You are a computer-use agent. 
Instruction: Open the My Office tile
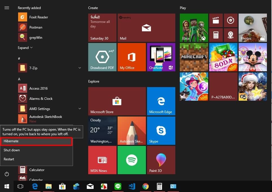tap(132, 57)
